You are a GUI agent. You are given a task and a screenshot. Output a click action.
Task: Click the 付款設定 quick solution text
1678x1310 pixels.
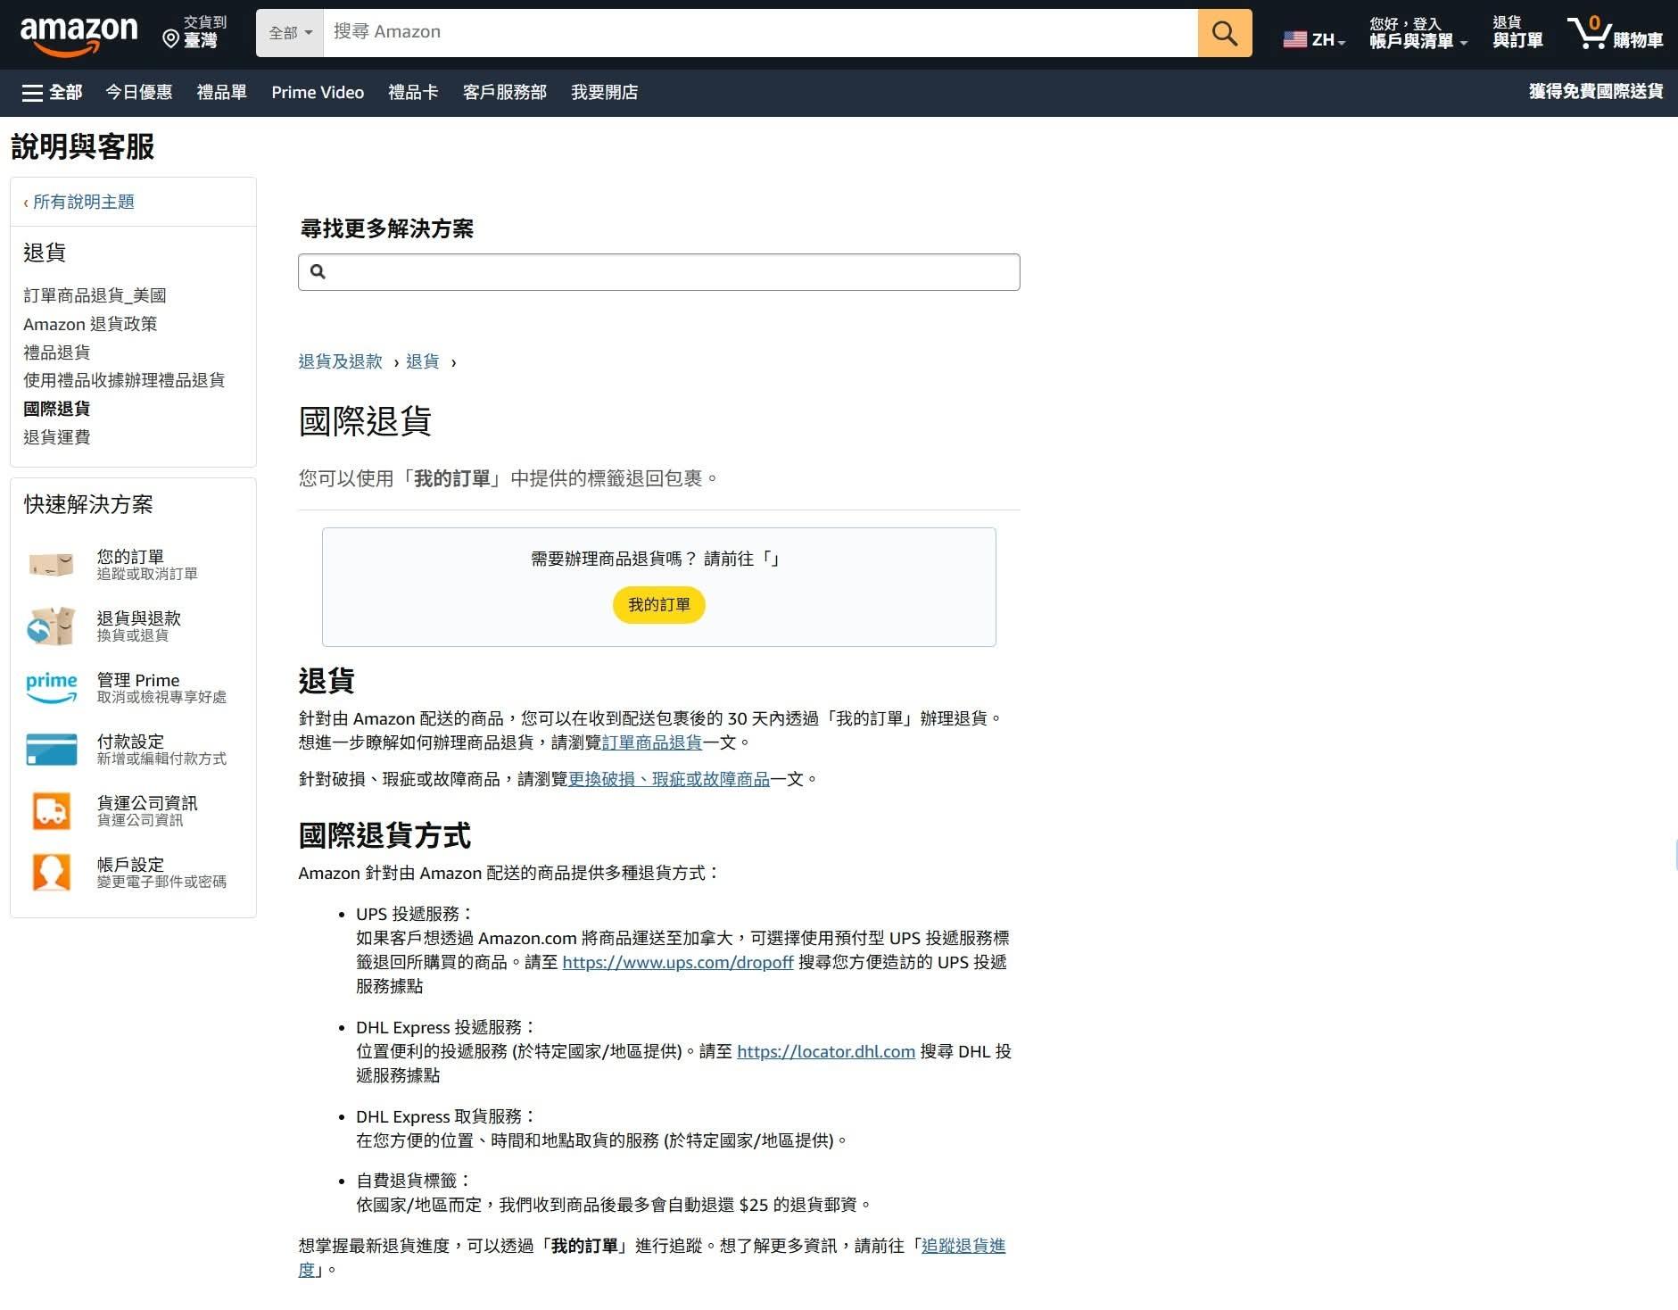click(x=130, y=742)
